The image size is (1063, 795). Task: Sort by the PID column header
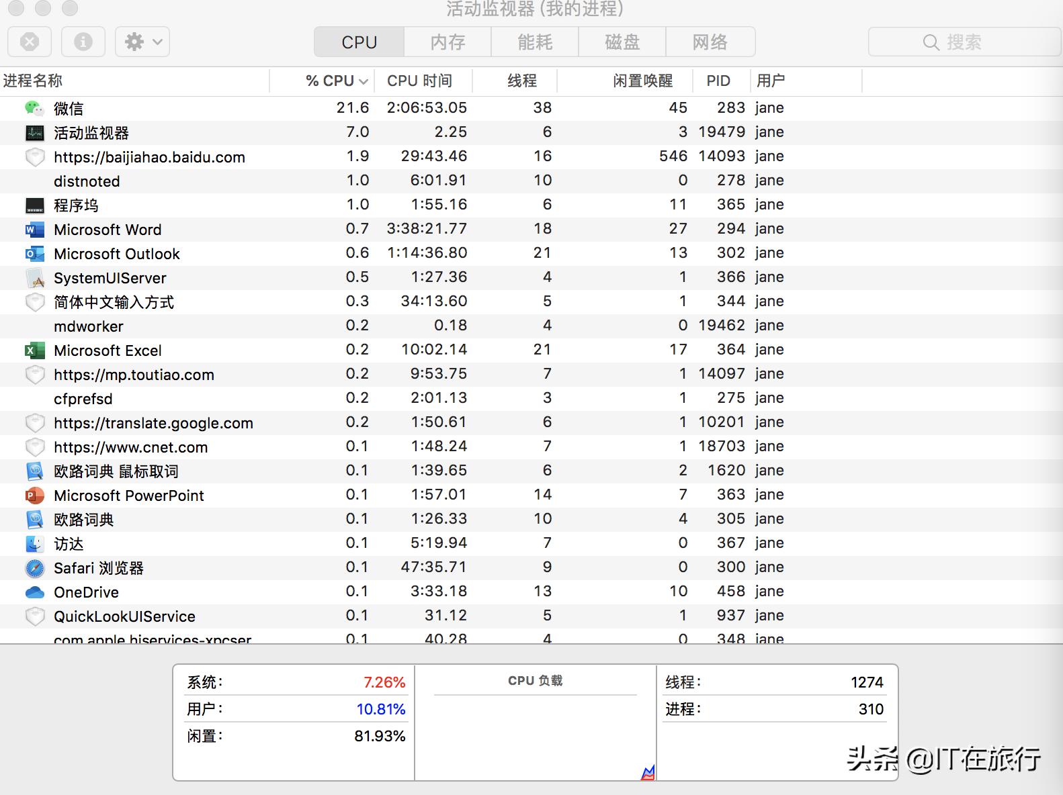click(x=721, y=81)
